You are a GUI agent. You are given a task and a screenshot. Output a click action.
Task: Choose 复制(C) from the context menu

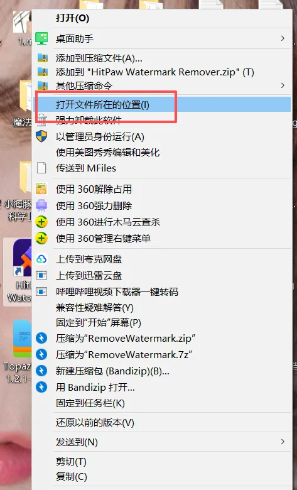pos(162,477)
